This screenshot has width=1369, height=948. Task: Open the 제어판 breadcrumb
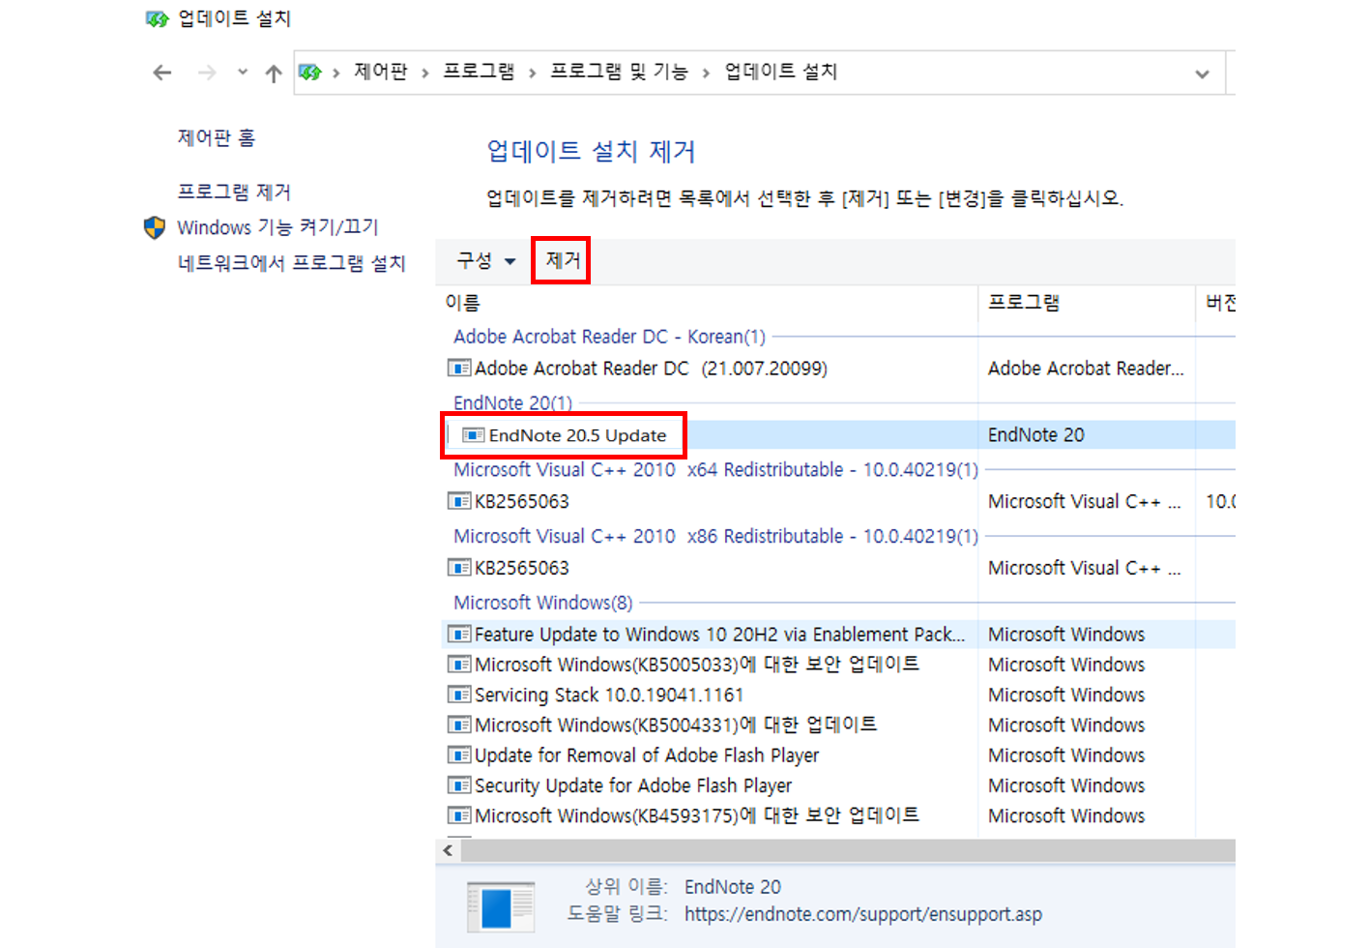381,72
